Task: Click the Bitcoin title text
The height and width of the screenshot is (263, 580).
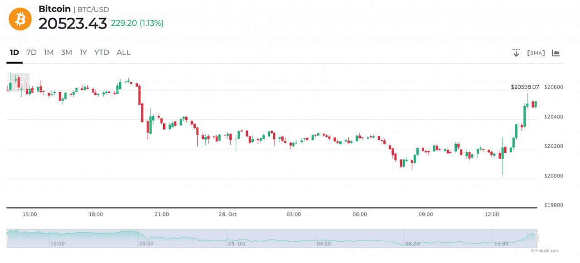Action: tap(54, 9)
